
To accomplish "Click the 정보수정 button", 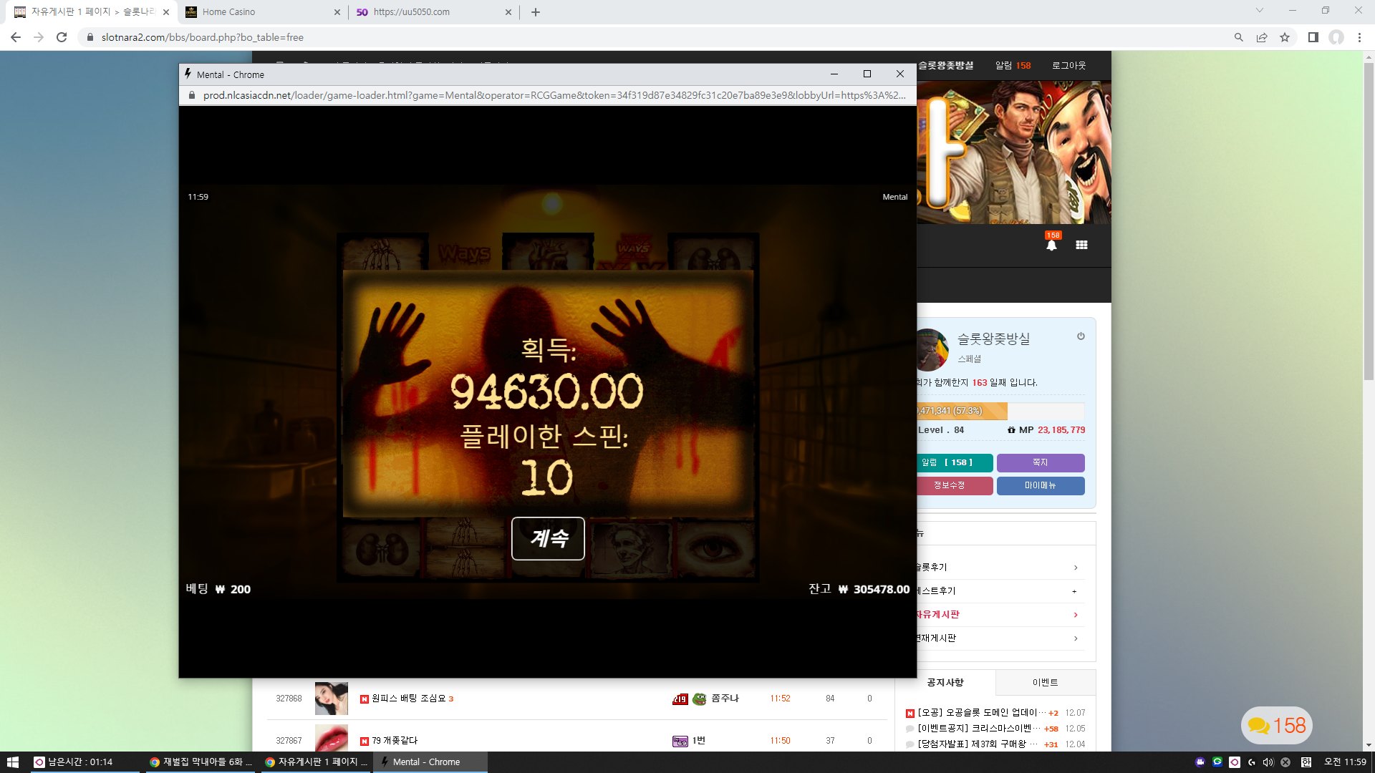I will pyautogui.click(x=954, y=485).
